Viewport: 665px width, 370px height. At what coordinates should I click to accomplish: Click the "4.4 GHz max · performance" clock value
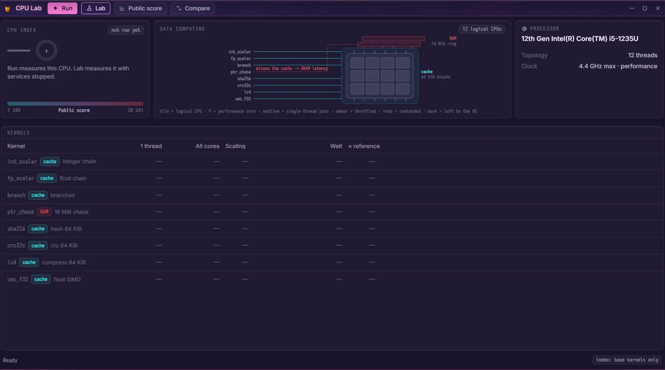(618, 66)
